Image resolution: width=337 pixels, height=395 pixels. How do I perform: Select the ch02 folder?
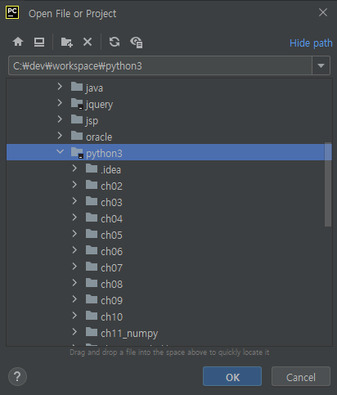[111, 186]
